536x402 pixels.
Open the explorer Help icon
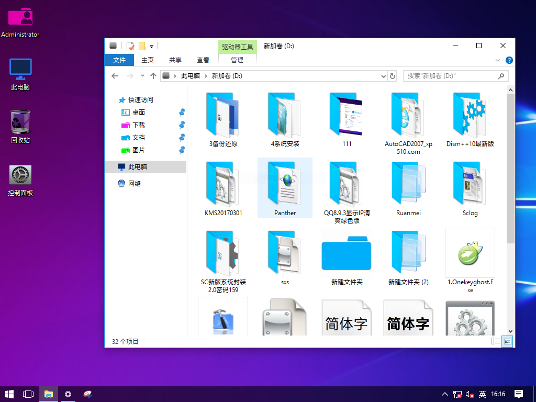click(509, 60)
